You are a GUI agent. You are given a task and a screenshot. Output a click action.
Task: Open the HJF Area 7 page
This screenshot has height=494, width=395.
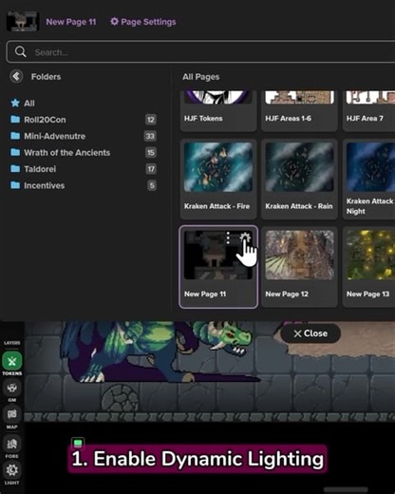point(368,111)
